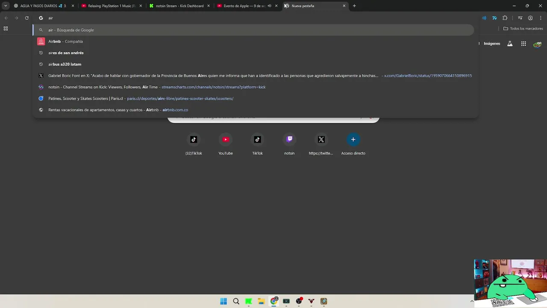Click history clock icon beside 'airbus a320 latam'

click(41, 64)
